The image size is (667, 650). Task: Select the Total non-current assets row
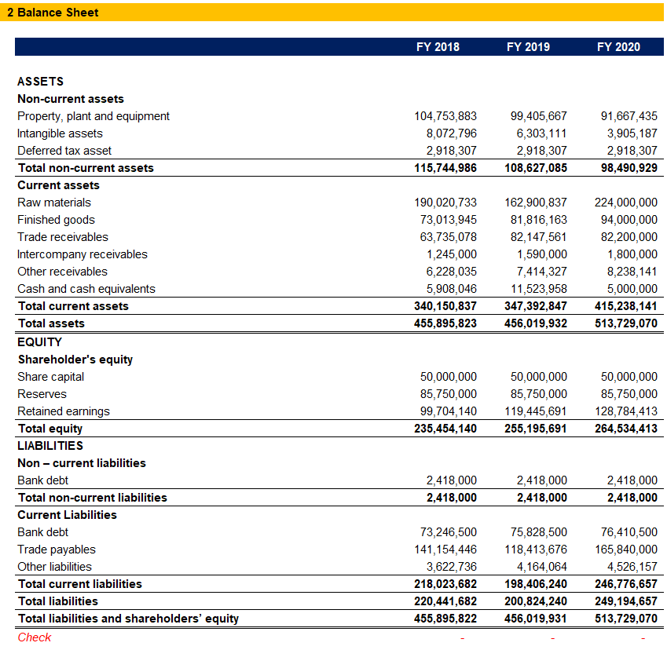pos(86,167)
